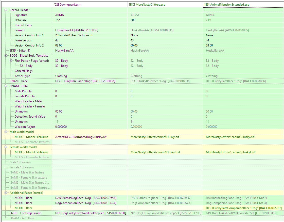284x222 pixels.
Task: Click Dawnguard's DLC1HuskyBareRace "Dog" race cell
Action: [85, 81]
